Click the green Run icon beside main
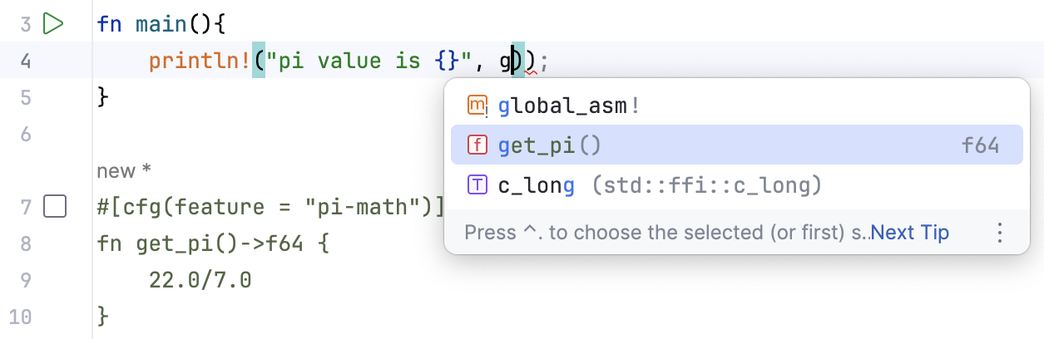The width and height of the screenshot is (1044, 339). [x=53, y=23]
